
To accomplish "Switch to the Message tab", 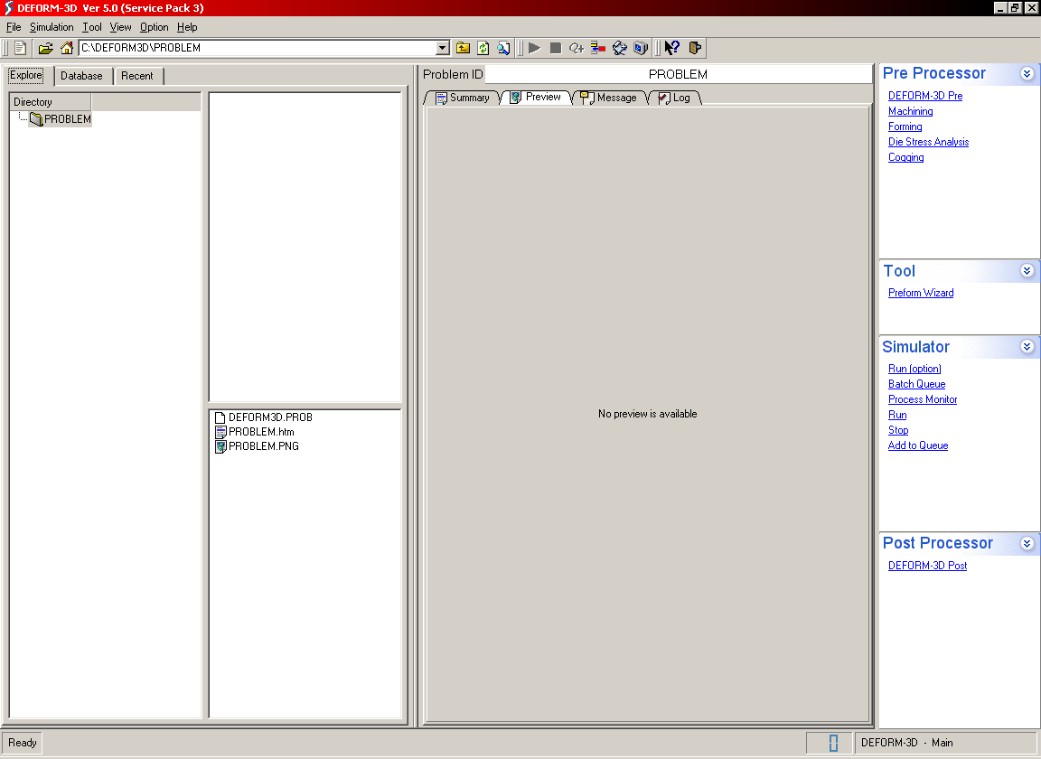I will 609,98.
